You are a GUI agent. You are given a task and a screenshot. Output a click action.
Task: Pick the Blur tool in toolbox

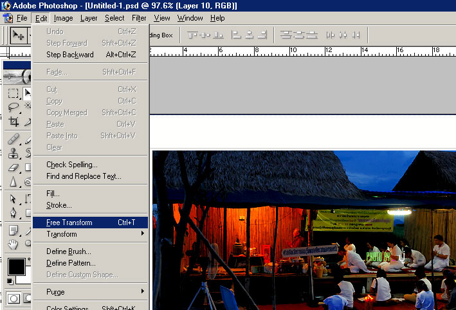pyautogui.click(x=13, y=183)
